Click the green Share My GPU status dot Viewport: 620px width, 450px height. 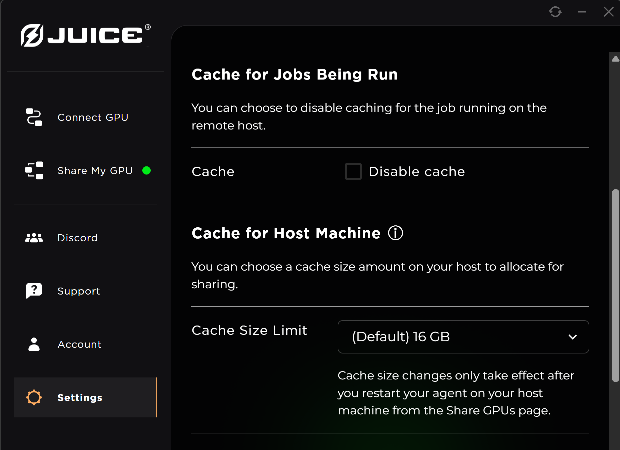point(146,170)
